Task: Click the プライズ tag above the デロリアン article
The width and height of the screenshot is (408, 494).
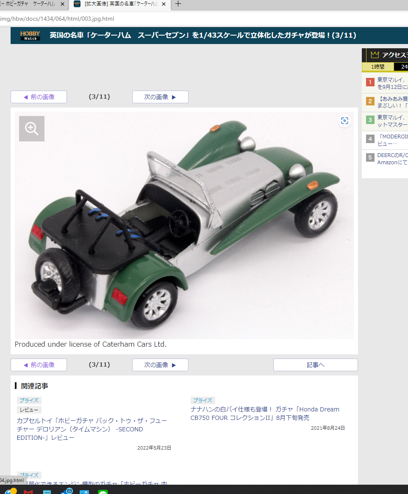Action: 29,400
